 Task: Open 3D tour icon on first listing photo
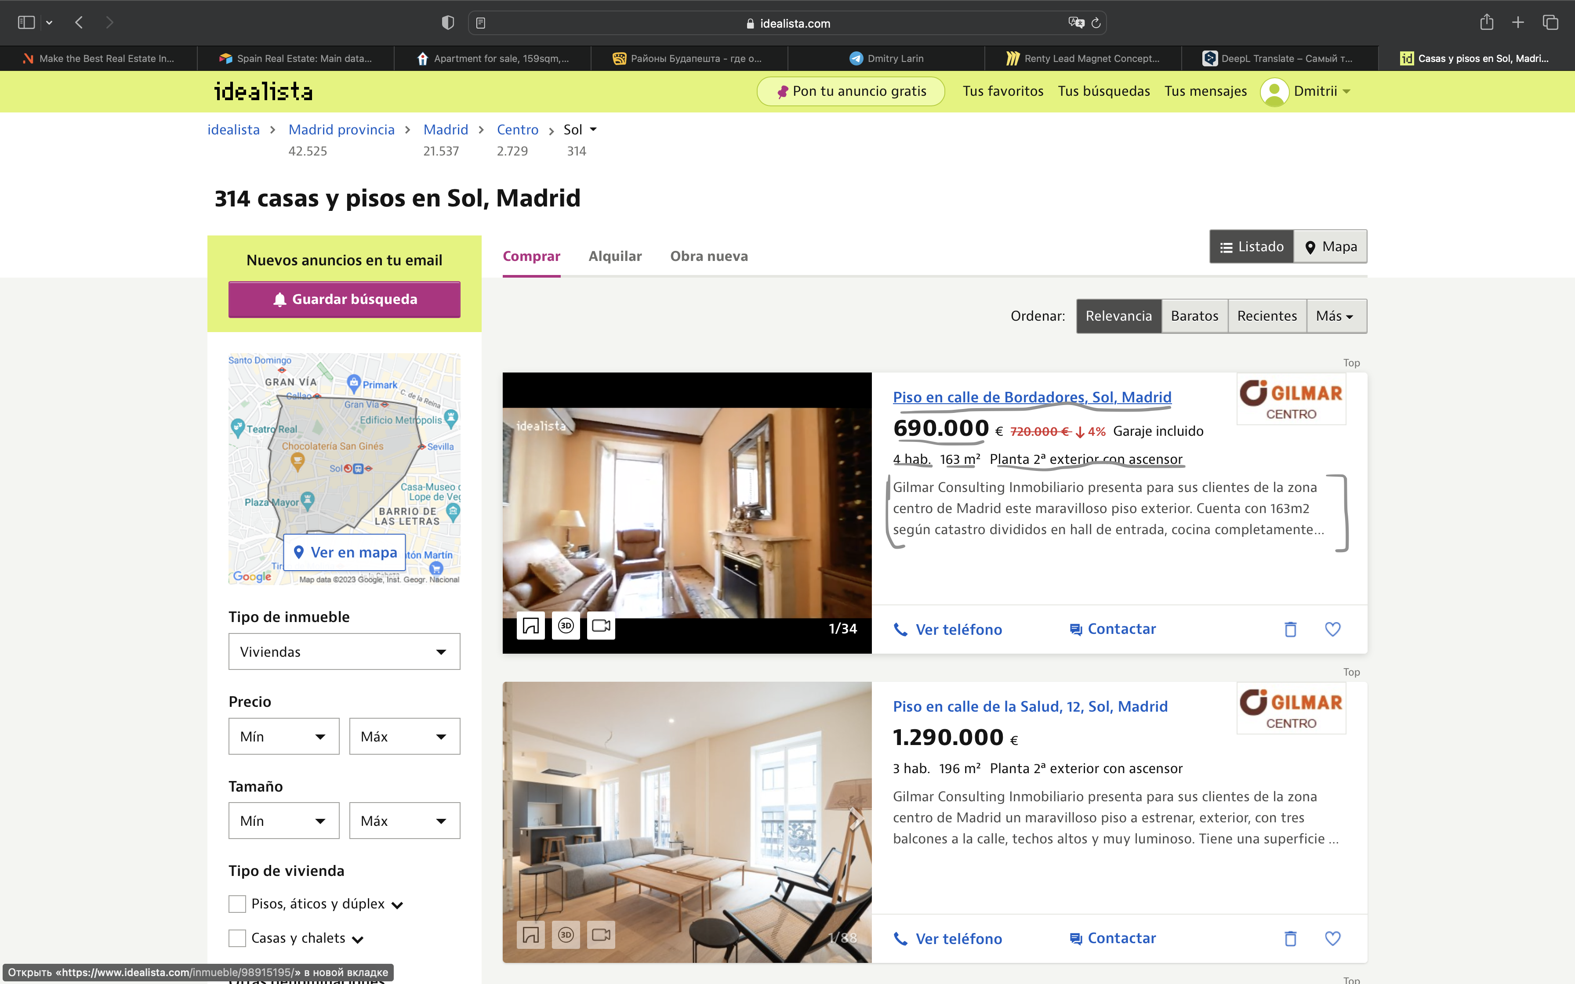(x=566, y=626)
